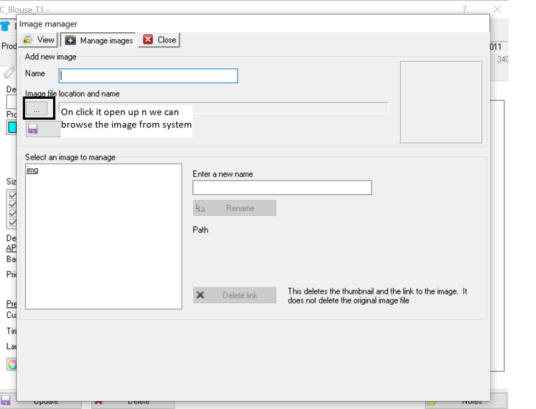
Task: Click the picture icon on View button
Action: tap(28, 40)
